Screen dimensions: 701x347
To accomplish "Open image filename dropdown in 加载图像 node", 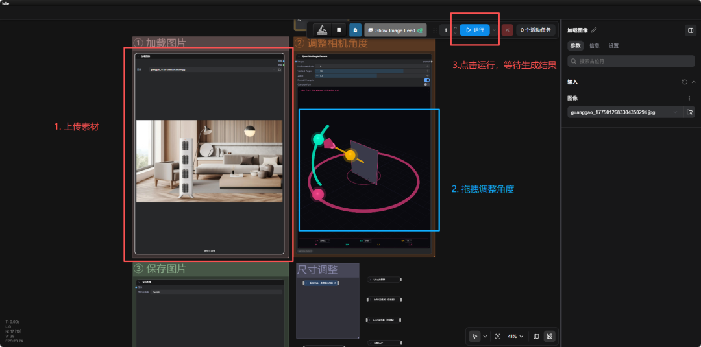I will click(x=212, y=69).
